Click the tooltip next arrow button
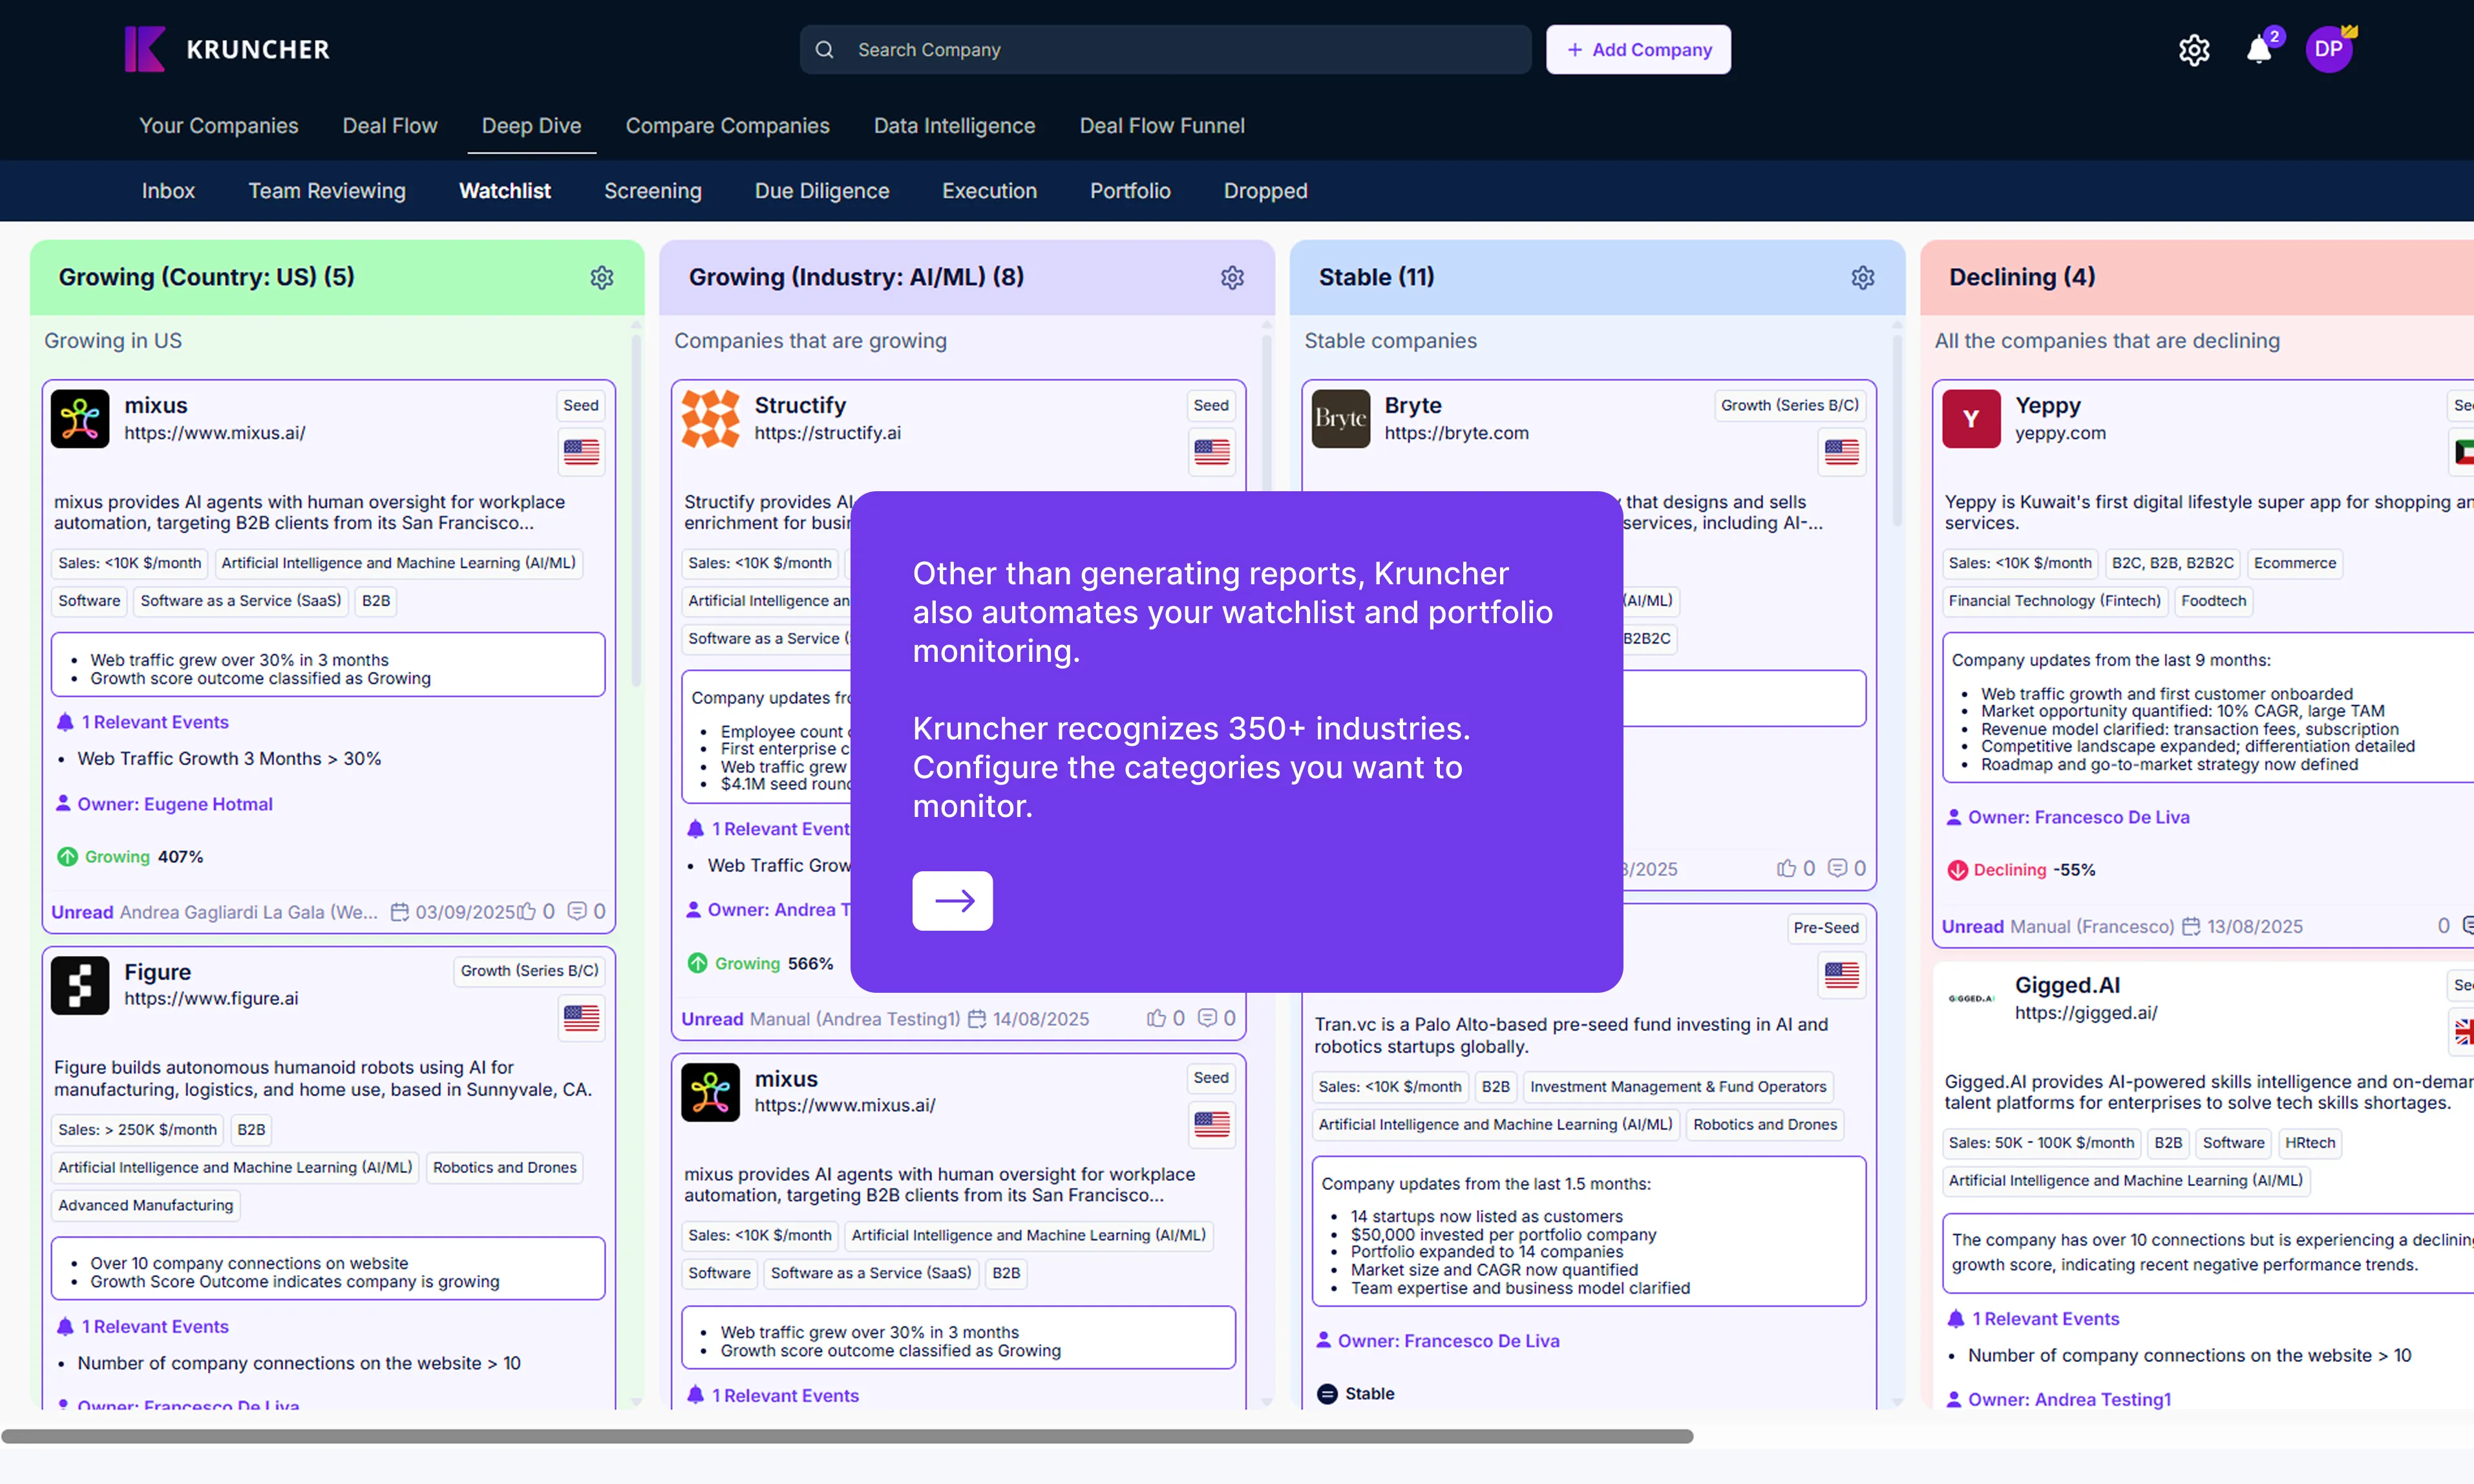 (x=951, y=900)
